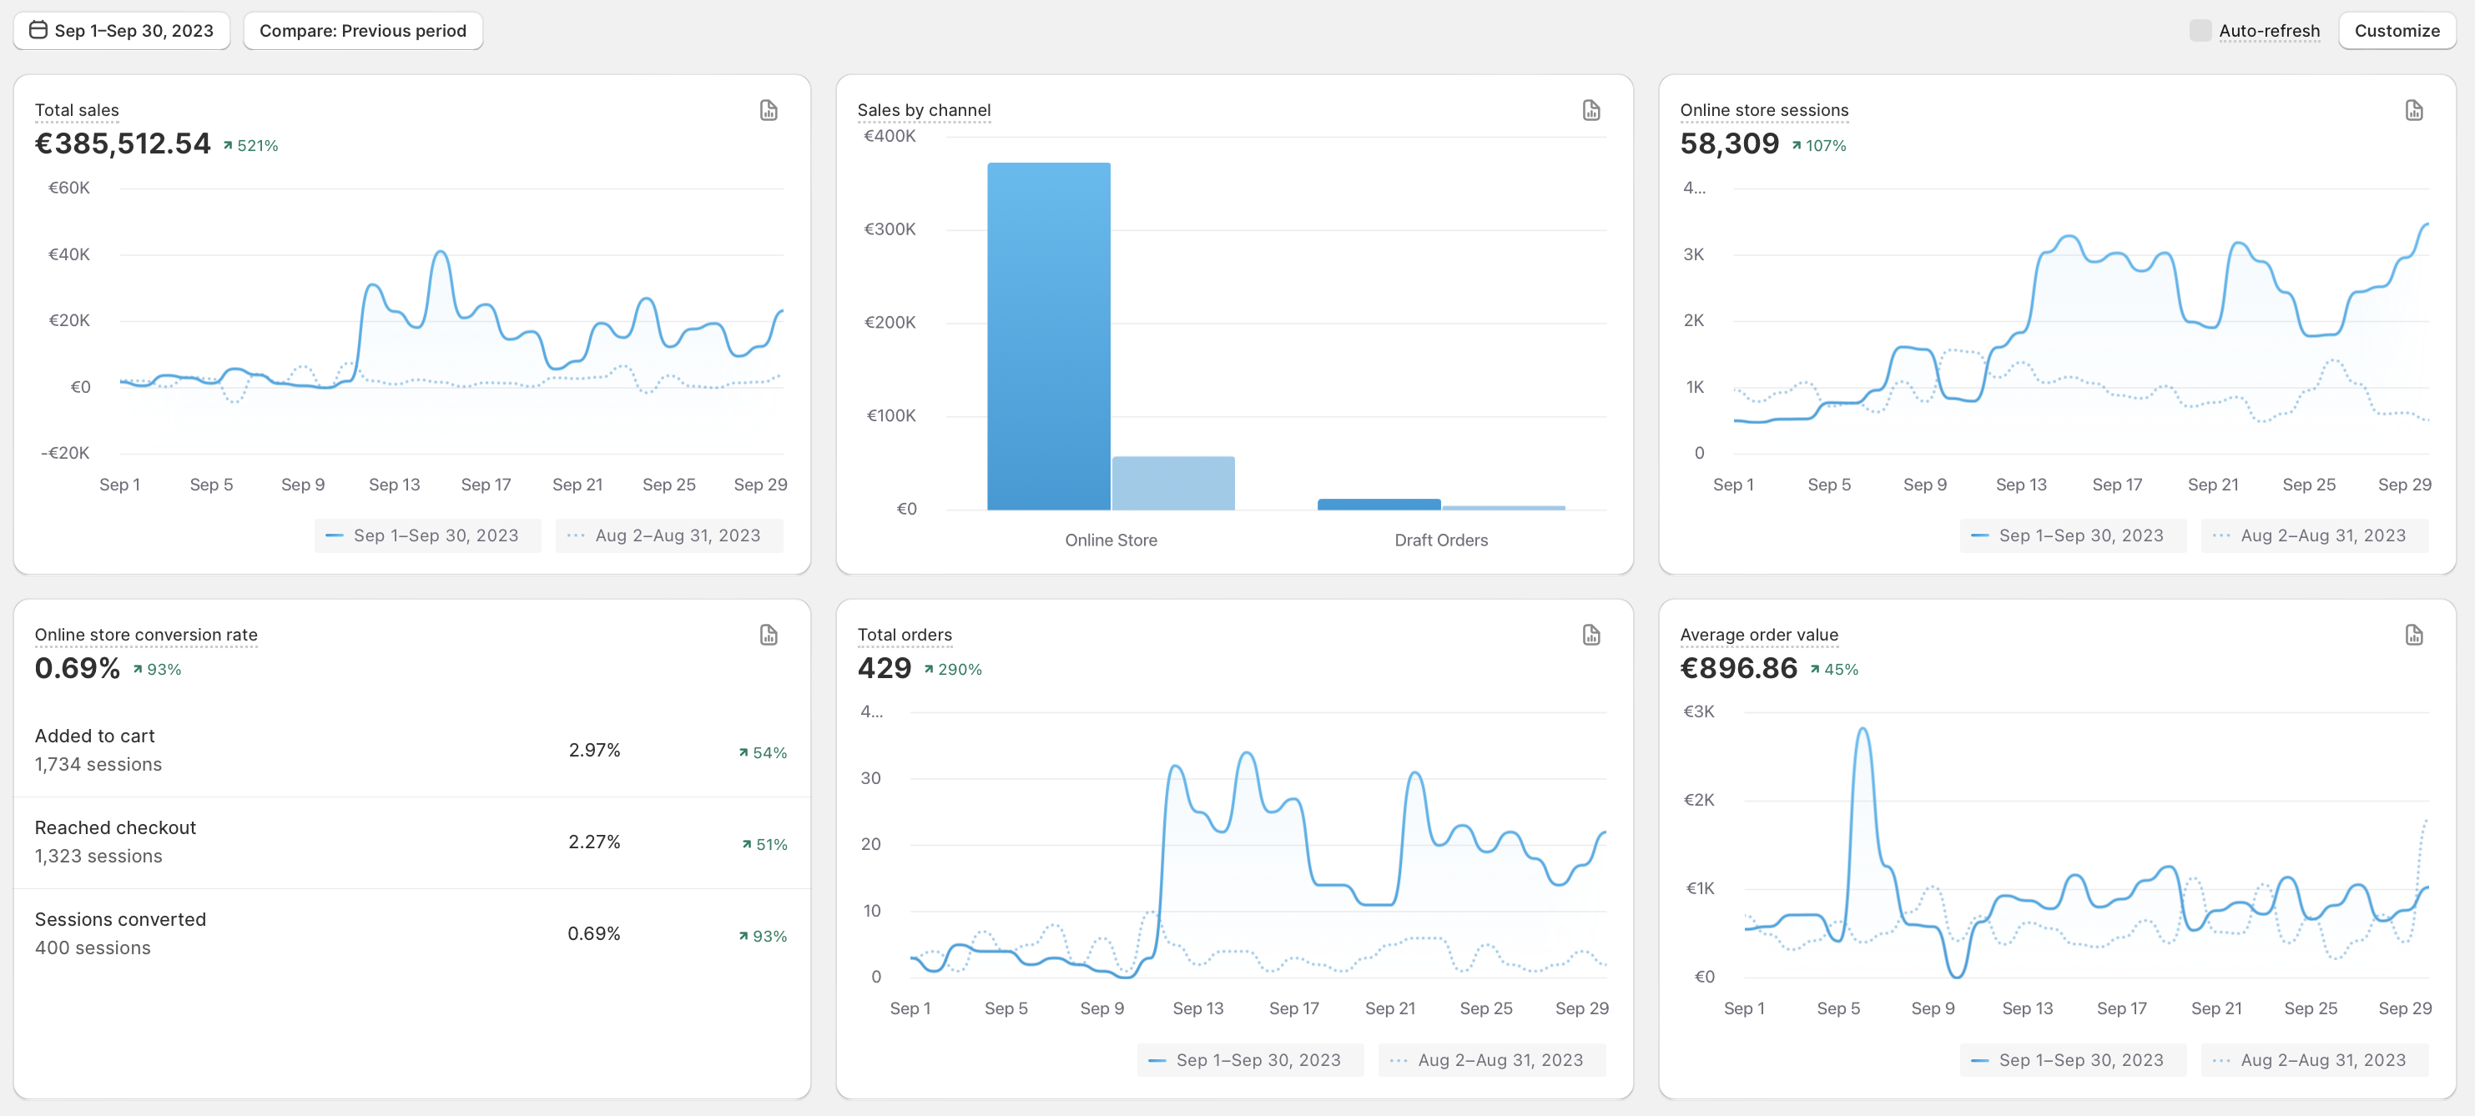Toggle Aug 2–Aug 31 legend in Total orders
The image size is (2475, 1116).
point(1492,1060)
